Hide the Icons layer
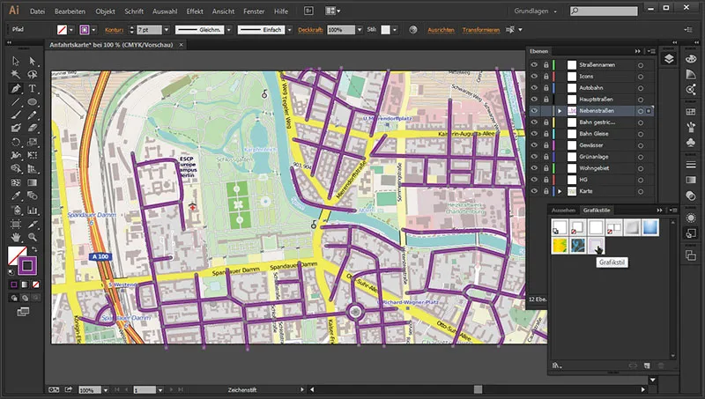Image resolution: width=705 pixels, height=399 pixels. tap(534, 77)
